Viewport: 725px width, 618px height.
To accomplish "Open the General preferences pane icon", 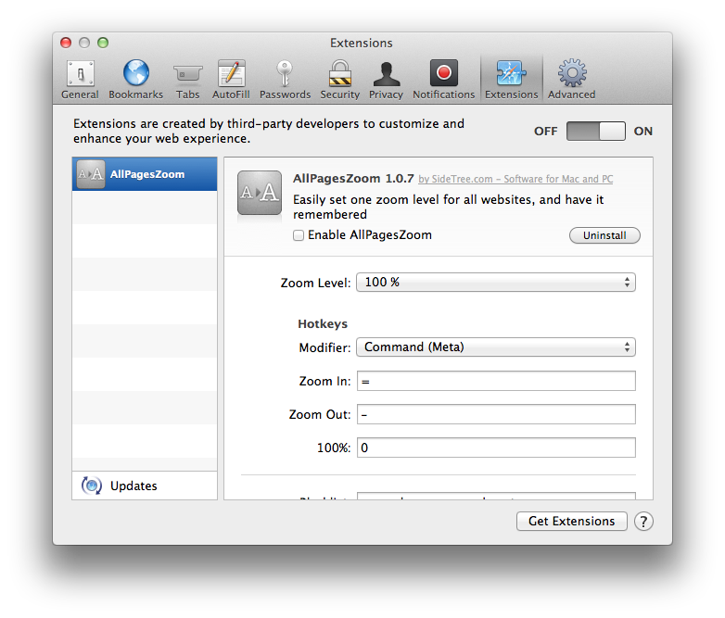I will [x=81, y=73].
